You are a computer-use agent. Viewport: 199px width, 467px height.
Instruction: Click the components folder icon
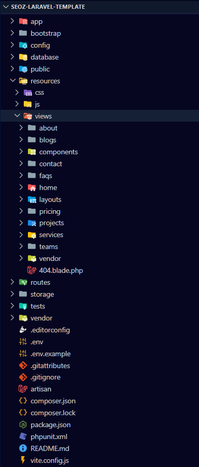pos(32,152)
